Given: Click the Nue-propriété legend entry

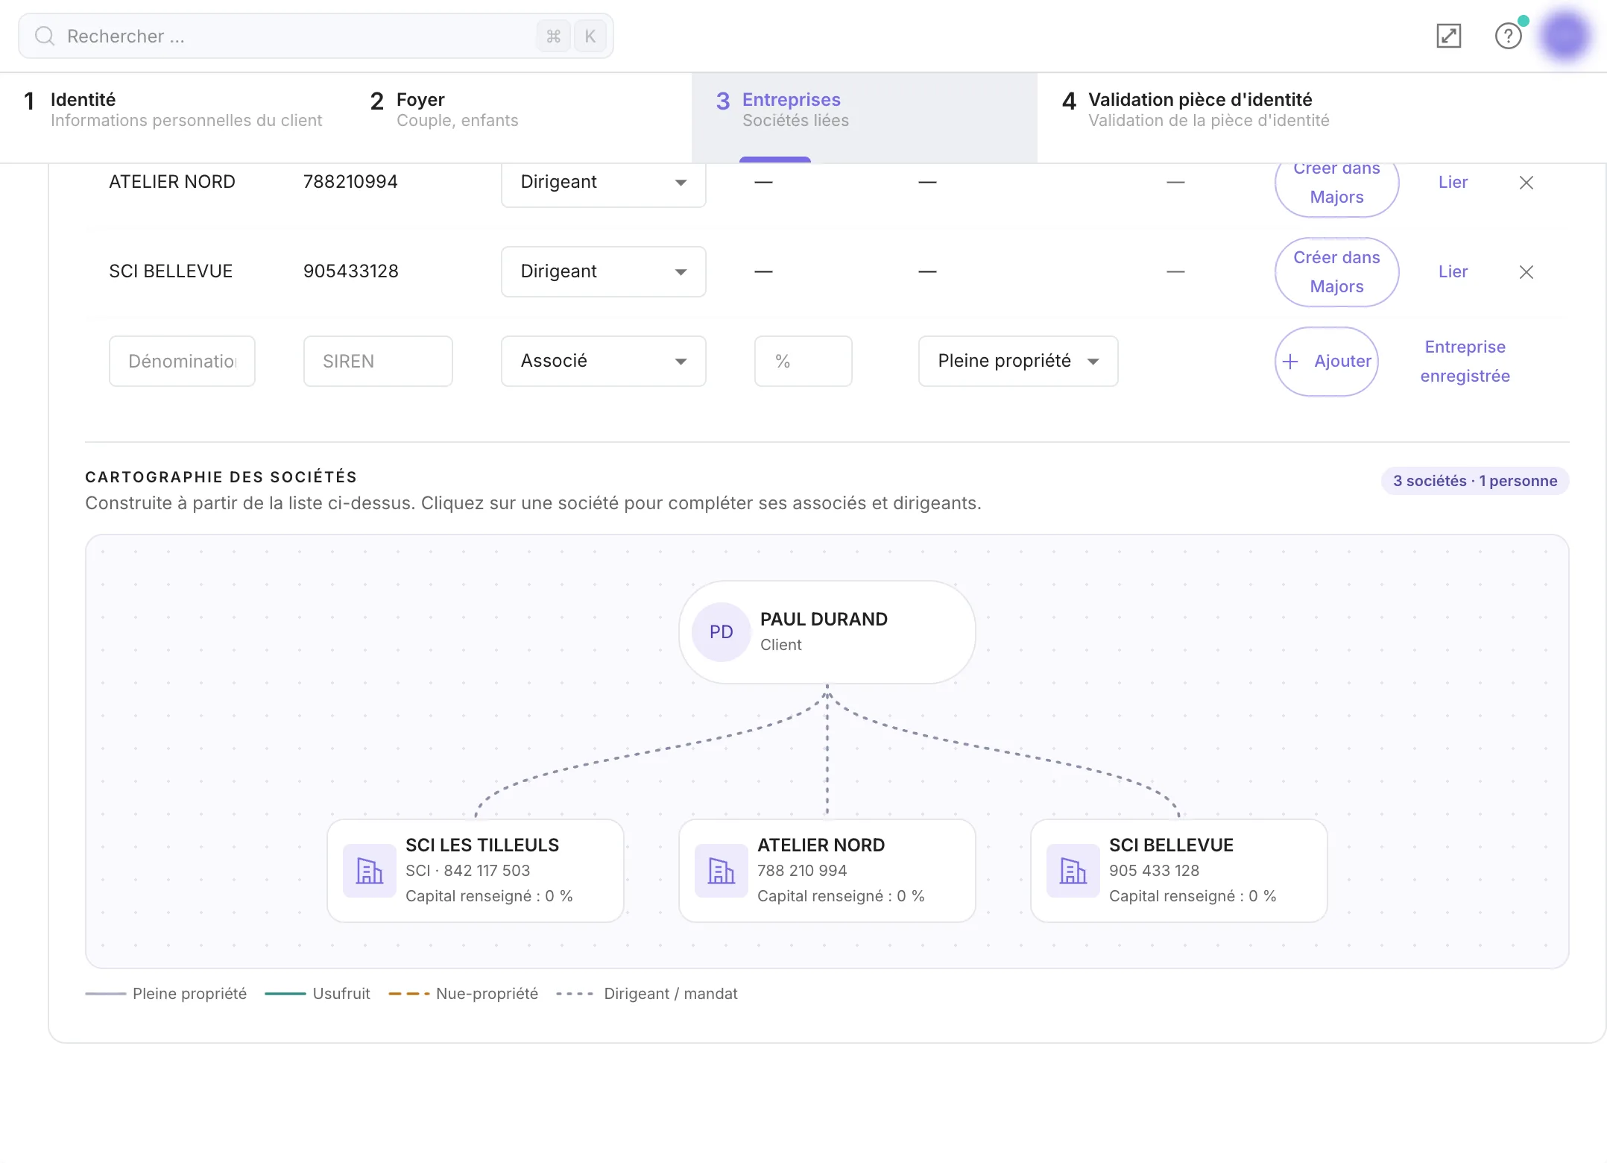Looking at the screenshot, I should 464,994.
